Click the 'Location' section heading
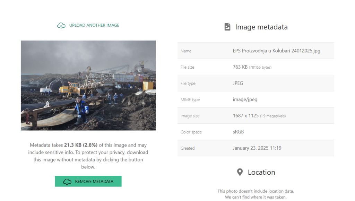 pos(261,172)
